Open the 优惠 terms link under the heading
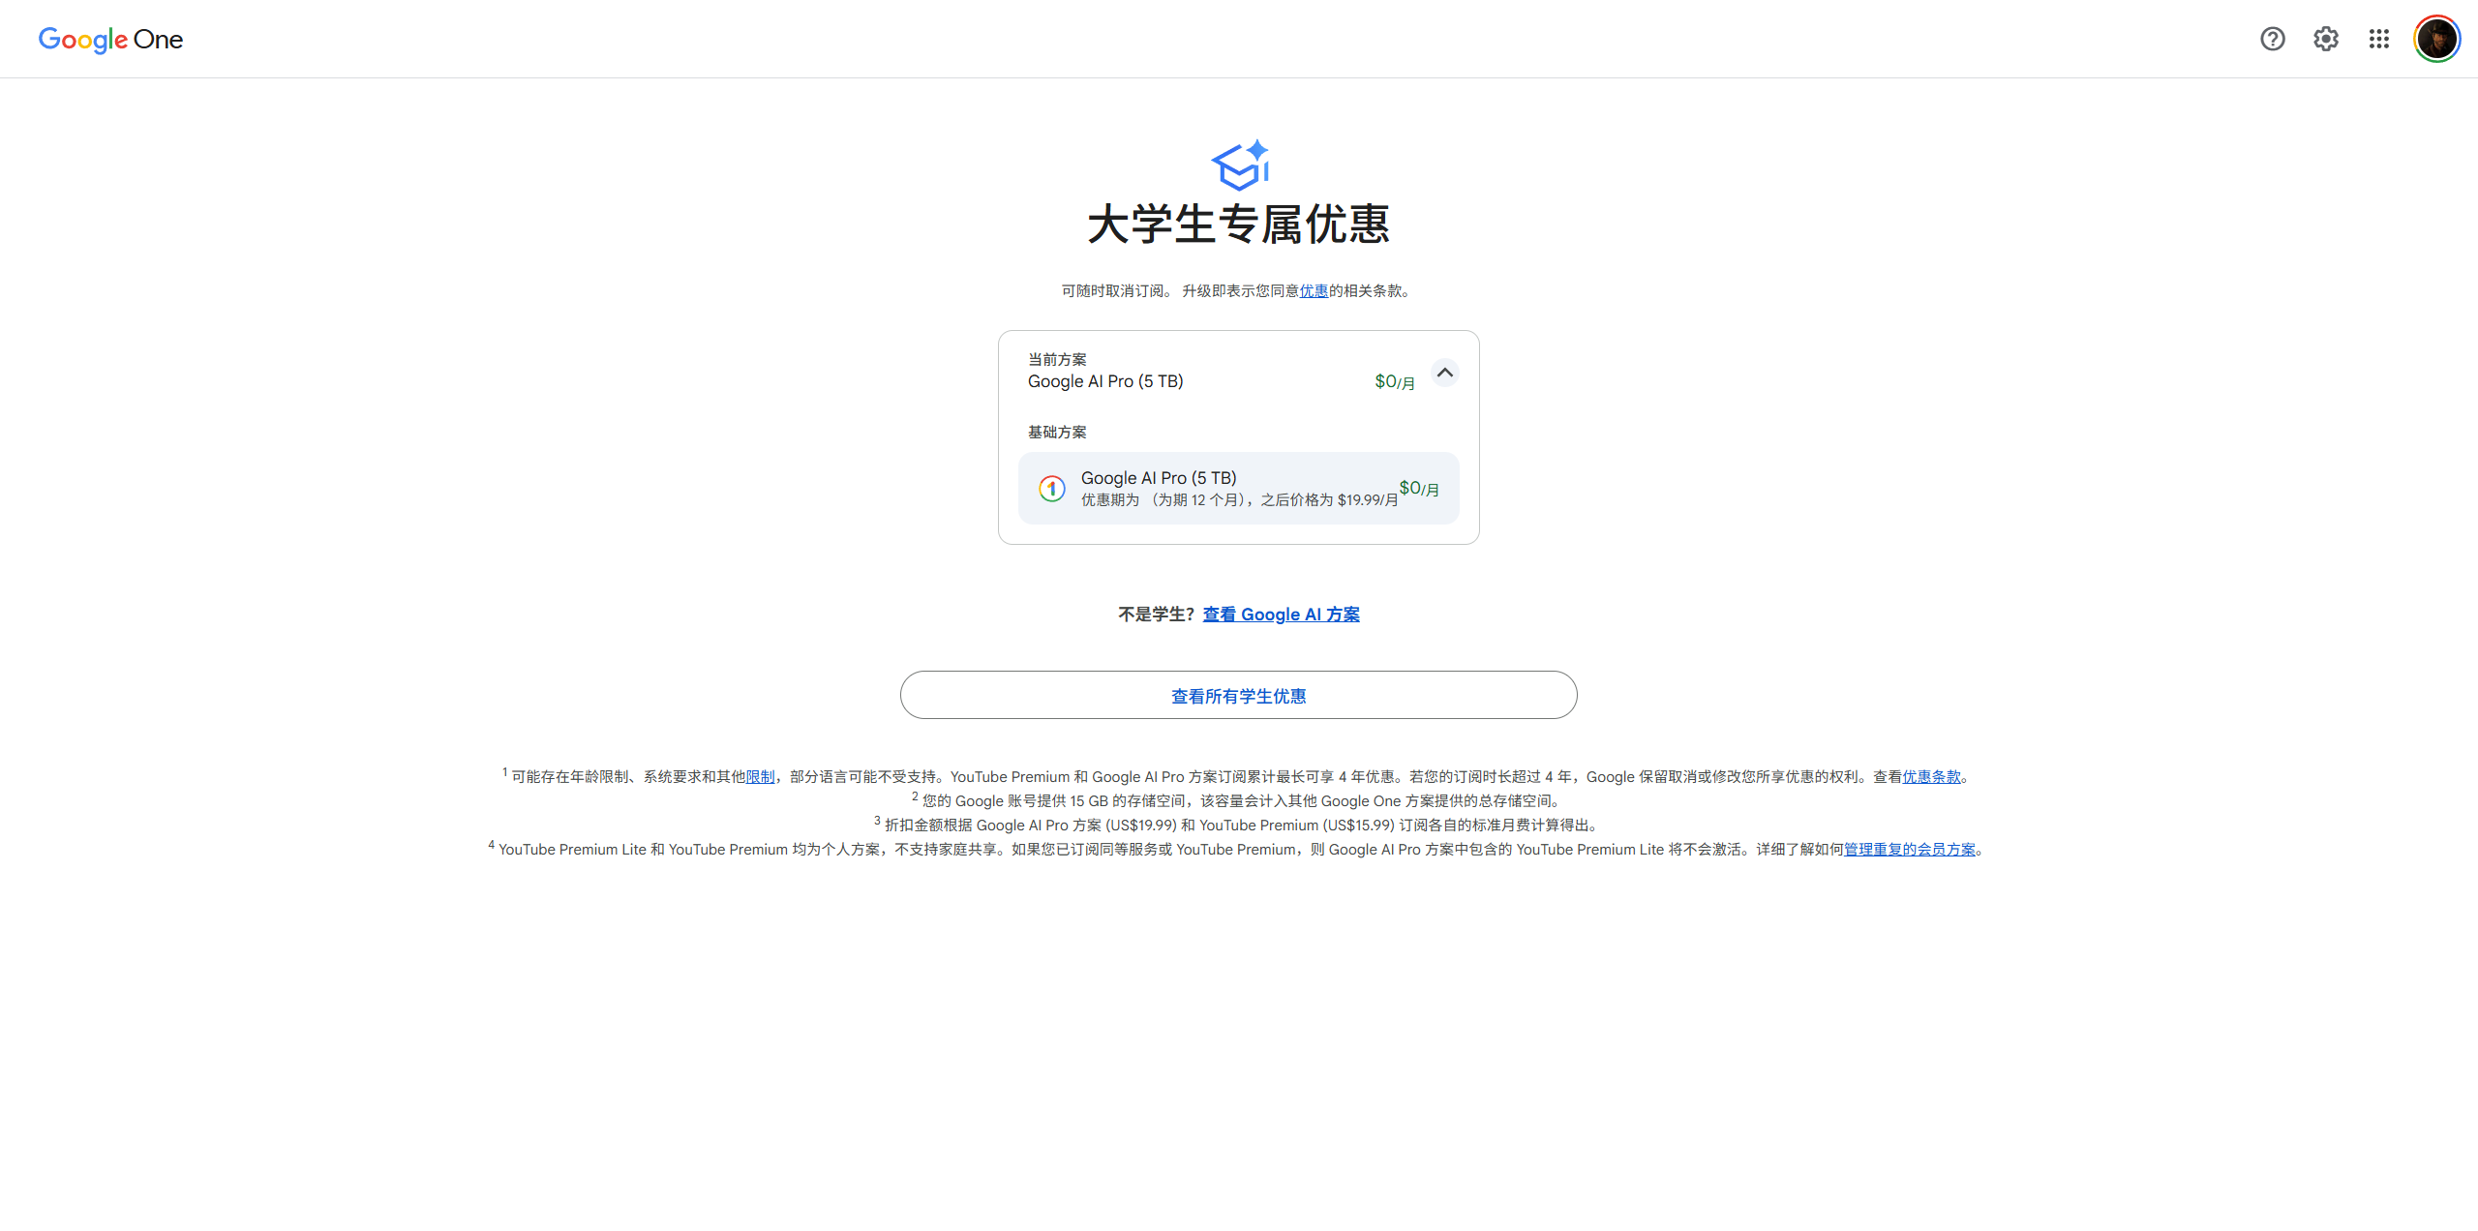 click(1314, 291)
